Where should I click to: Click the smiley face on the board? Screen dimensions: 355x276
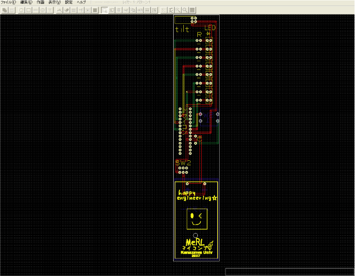tap(197, 219)
